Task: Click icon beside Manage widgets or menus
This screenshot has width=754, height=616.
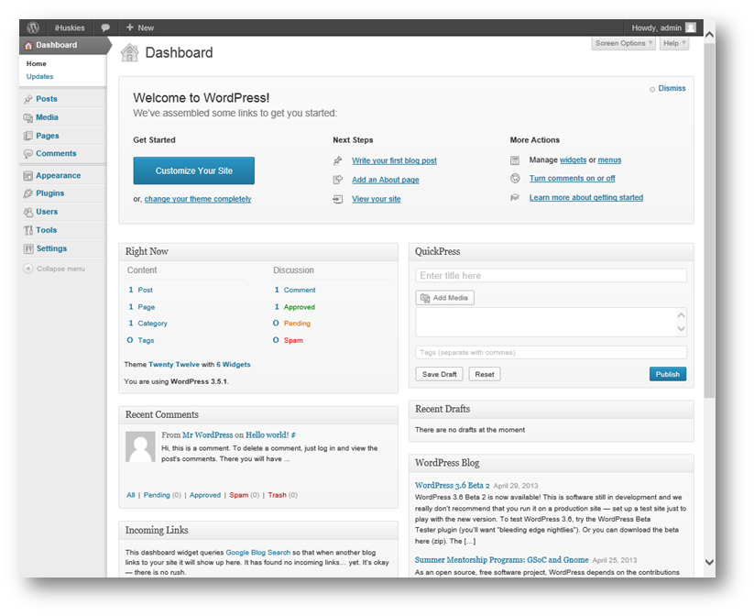Action: [515, 160]
